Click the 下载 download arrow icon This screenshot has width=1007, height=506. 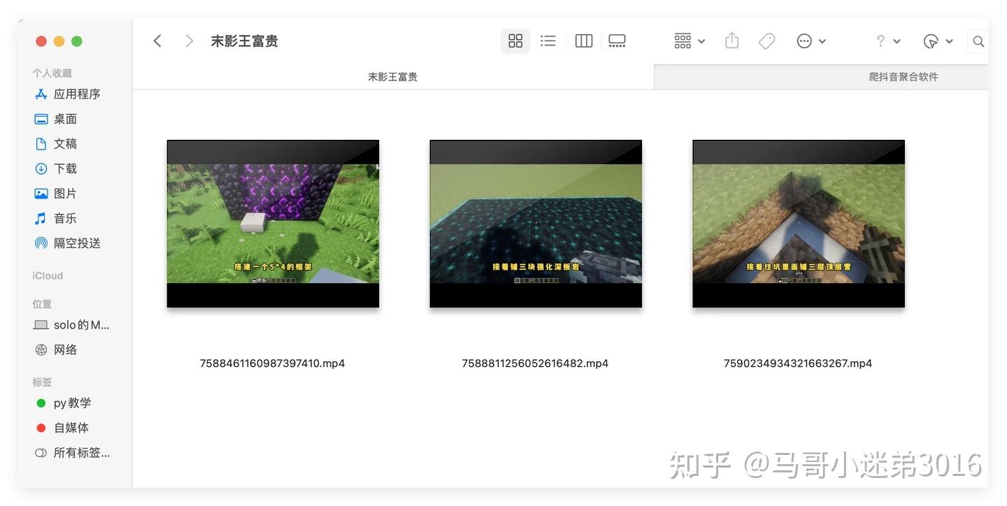pyautogui.click(x=41, y=168)
